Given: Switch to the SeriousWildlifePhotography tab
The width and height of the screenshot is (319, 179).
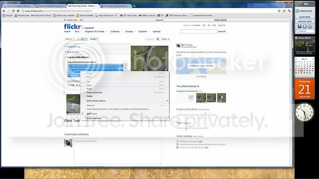Looking at the screenshot, I should pos(50,6).
